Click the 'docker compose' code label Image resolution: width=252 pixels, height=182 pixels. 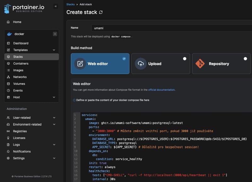[121, 37]
